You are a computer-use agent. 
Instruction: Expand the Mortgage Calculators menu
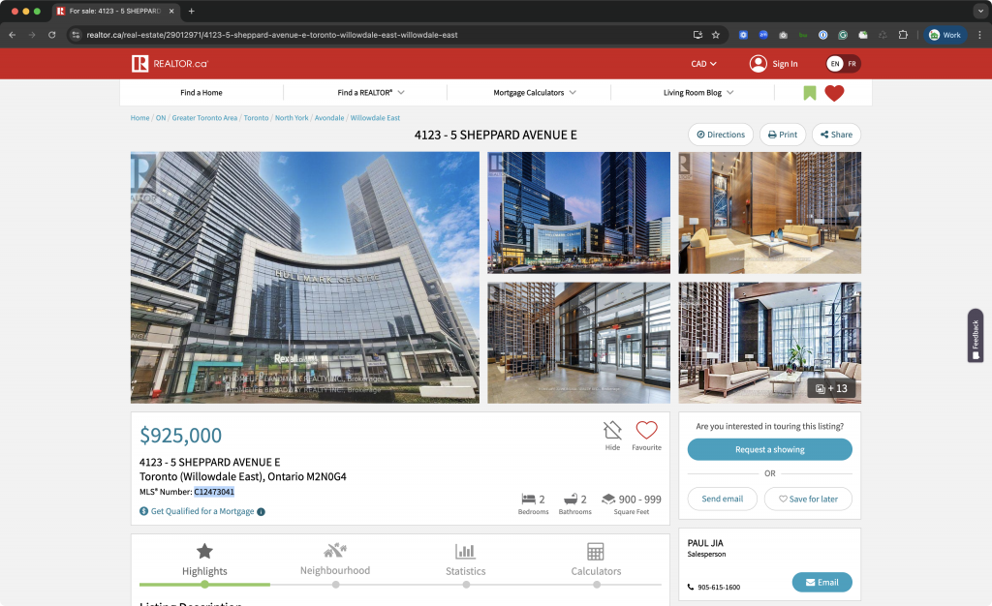coord(535,93)
